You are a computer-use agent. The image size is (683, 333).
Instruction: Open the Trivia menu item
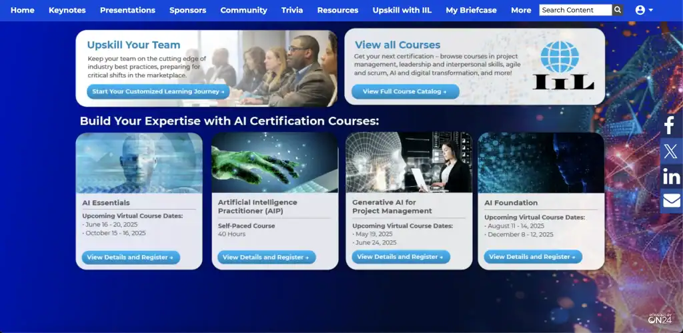[292, 10]
